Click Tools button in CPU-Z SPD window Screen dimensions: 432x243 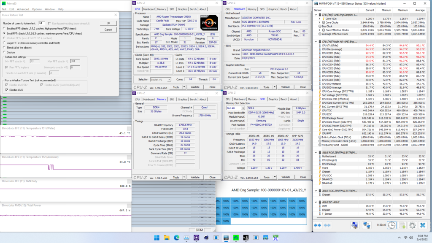267,177
